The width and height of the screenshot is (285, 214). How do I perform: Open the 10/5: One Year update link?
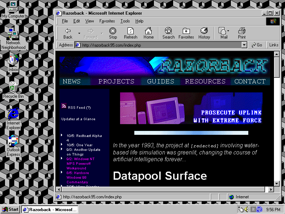(79, 145)
